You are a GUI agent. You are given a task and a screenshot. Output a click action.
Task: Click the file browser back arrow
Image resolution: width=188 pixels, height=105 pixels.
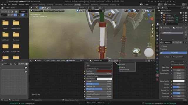(3, 12)
